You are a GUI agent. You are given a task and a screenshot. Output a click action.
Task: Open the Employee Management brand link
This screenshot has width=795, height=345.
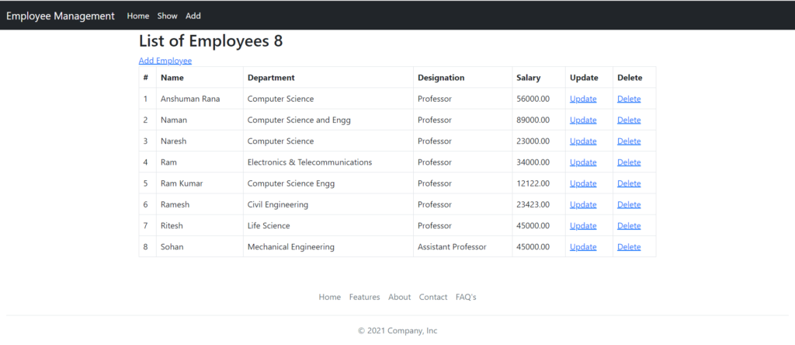(x=61, y=16)
